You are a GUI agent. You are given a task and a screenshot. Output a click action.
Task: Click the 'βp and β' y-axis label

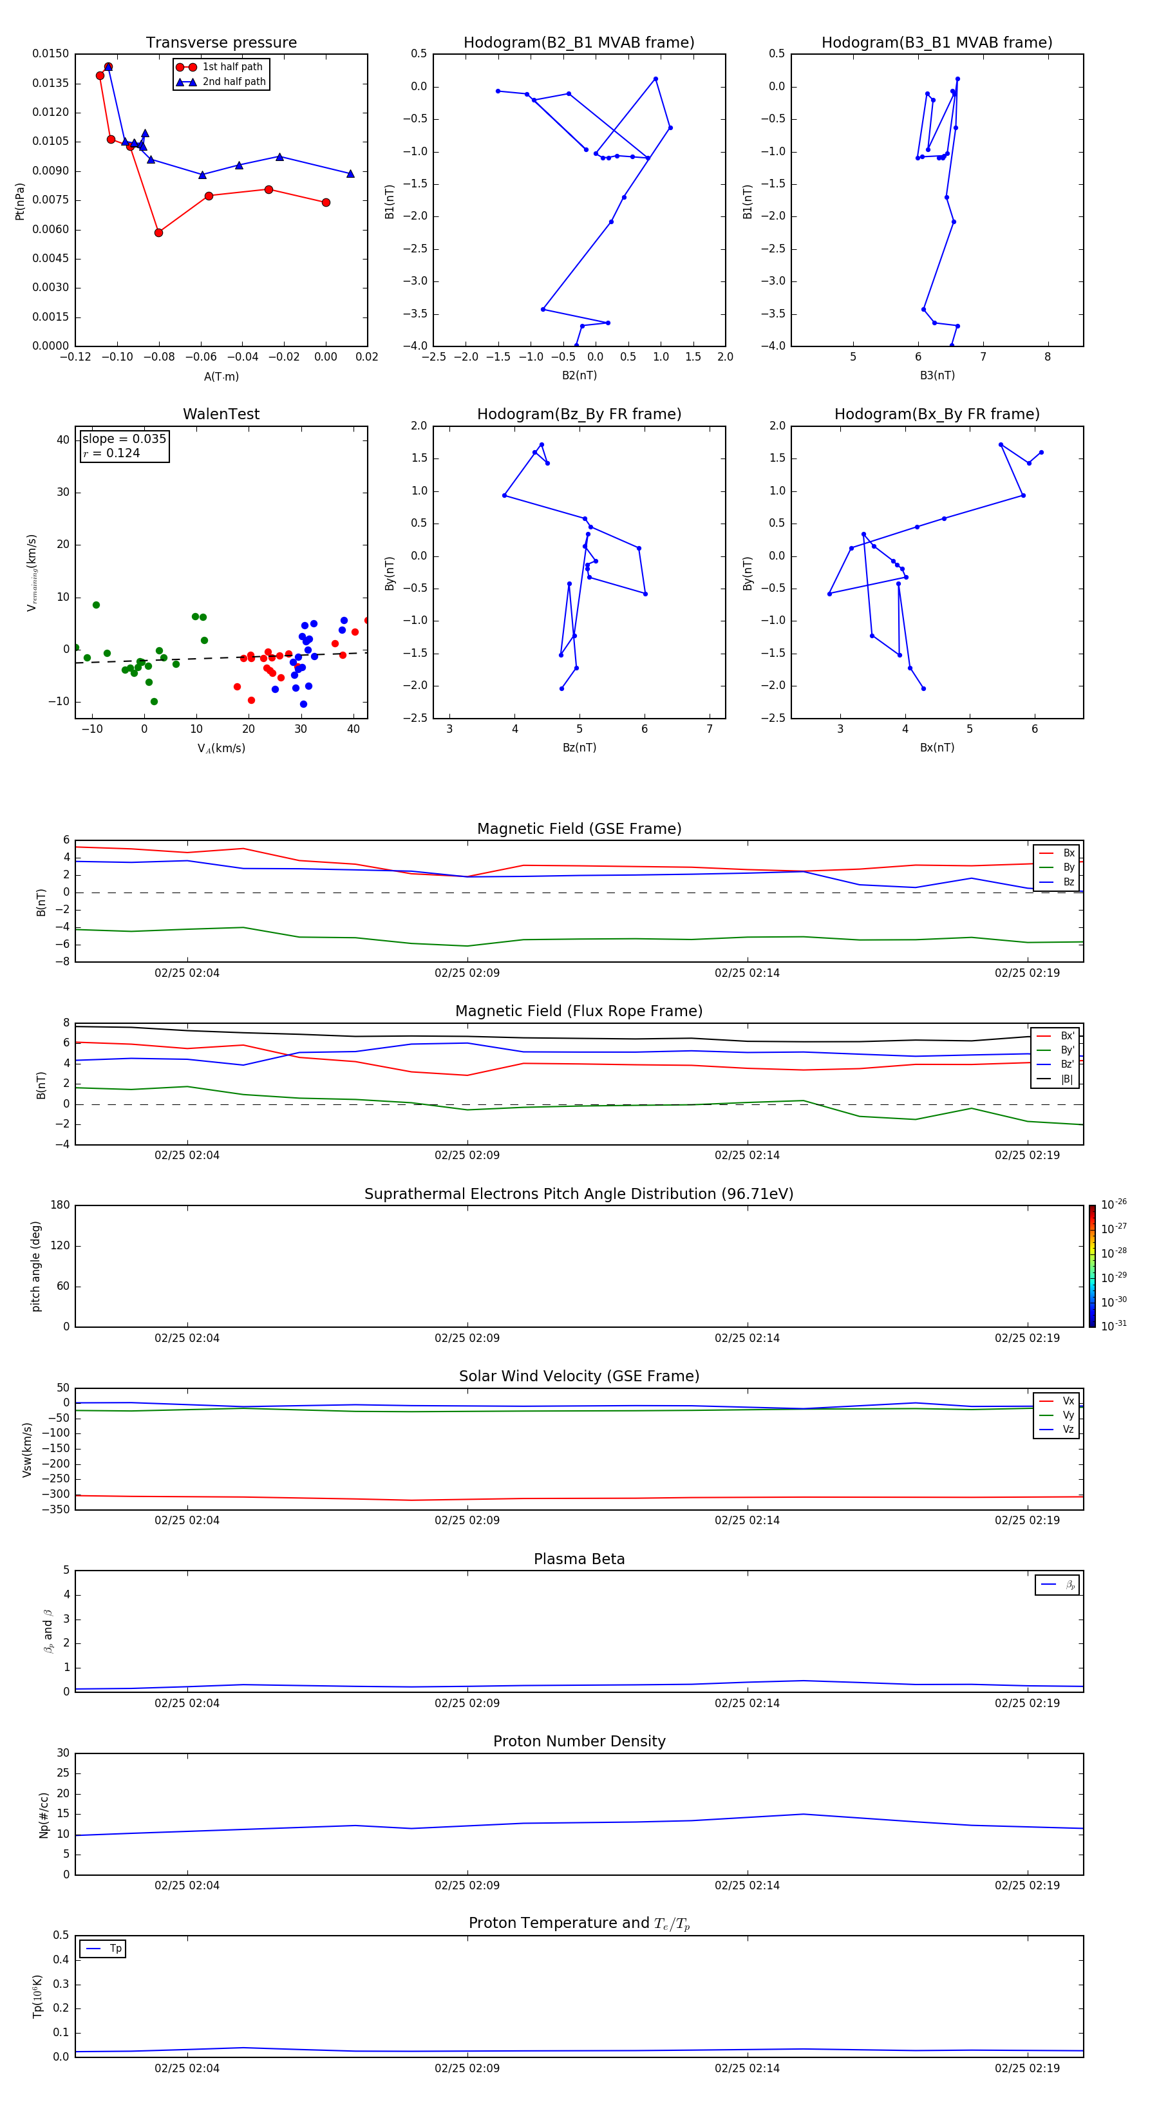48,1631
